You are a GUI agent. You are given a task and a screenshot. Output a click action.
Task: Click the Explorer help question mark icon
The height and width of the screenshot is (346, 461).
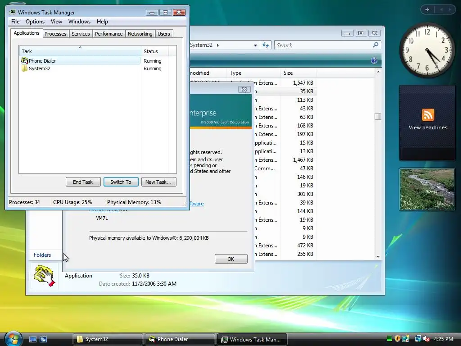pos(374,60)
